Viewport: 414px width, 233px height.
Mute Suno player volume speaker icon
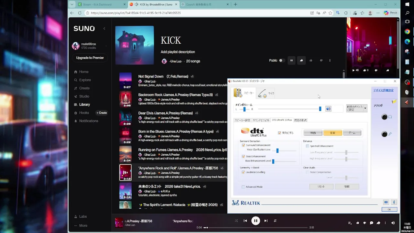(393, 223)
